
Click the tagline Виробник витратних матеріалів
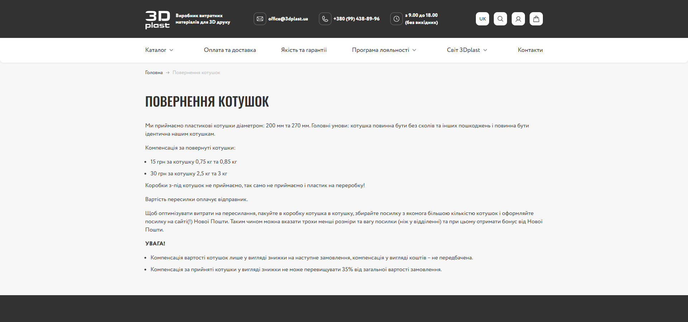203,19
